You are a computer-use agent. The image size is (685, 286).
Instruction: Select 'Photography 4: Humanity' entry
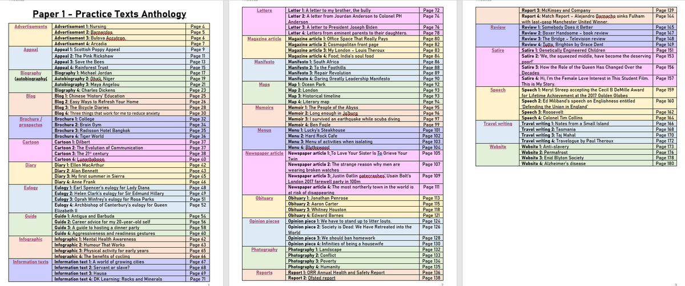(x=315, y=267)
